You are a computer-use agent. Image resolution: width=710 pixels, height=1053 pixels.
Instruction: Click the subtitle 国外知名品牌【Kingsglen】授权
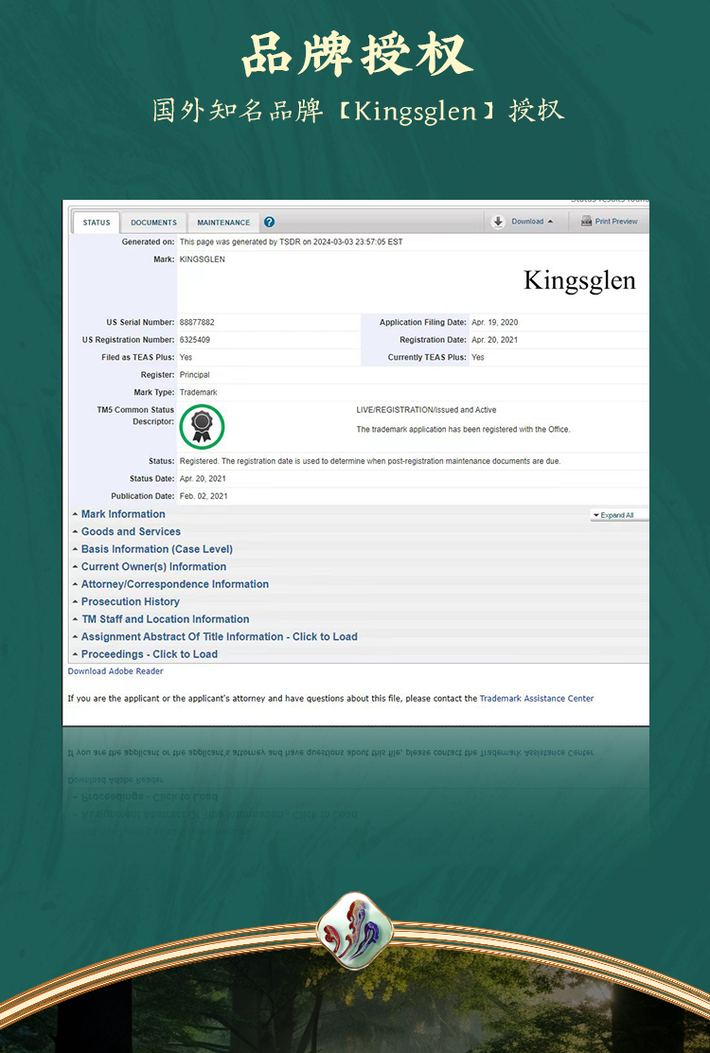click(358, 111)
